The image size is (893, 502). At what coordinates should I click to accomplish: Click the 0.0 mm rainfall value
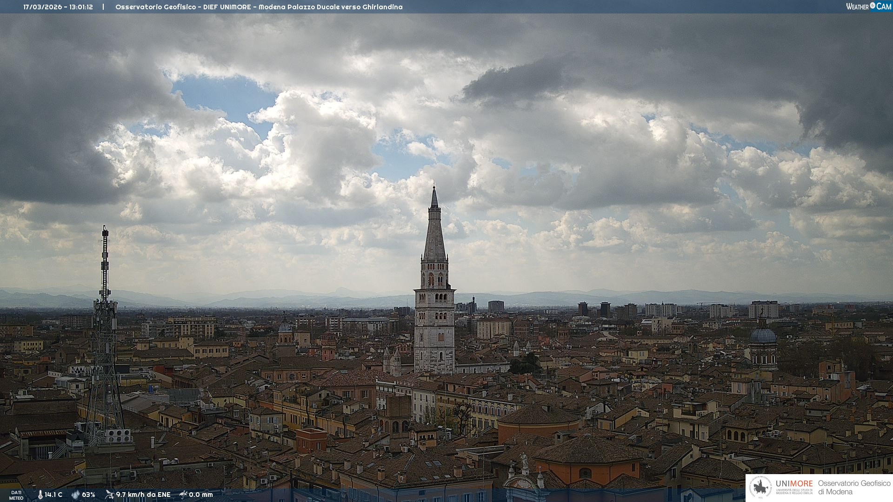click(201, 495)
